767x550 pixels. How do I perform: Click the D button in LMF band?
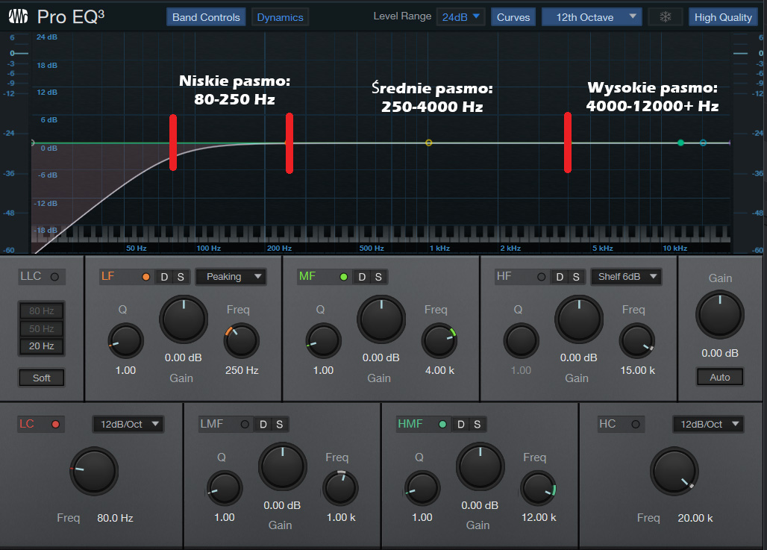click(x=263, y=424)
